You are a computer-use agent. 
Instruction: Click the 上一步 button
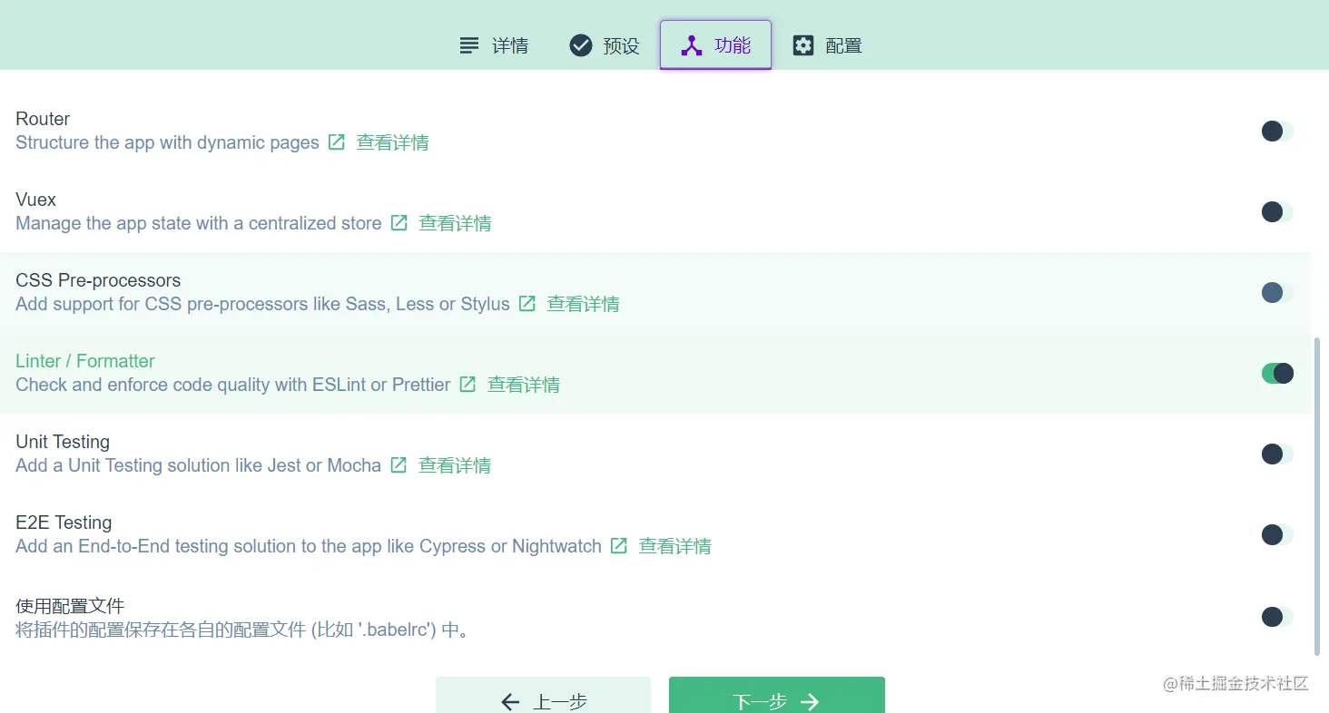543,700
